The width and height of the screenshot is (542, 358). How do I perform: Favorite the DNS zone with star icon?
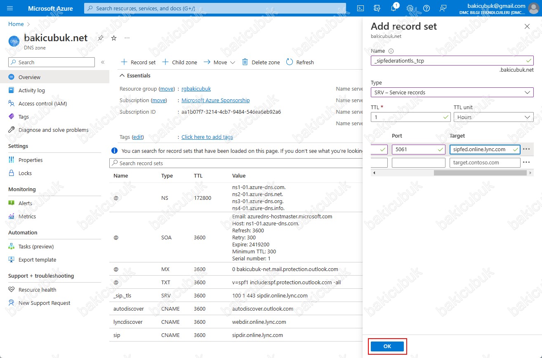point(114,38)
